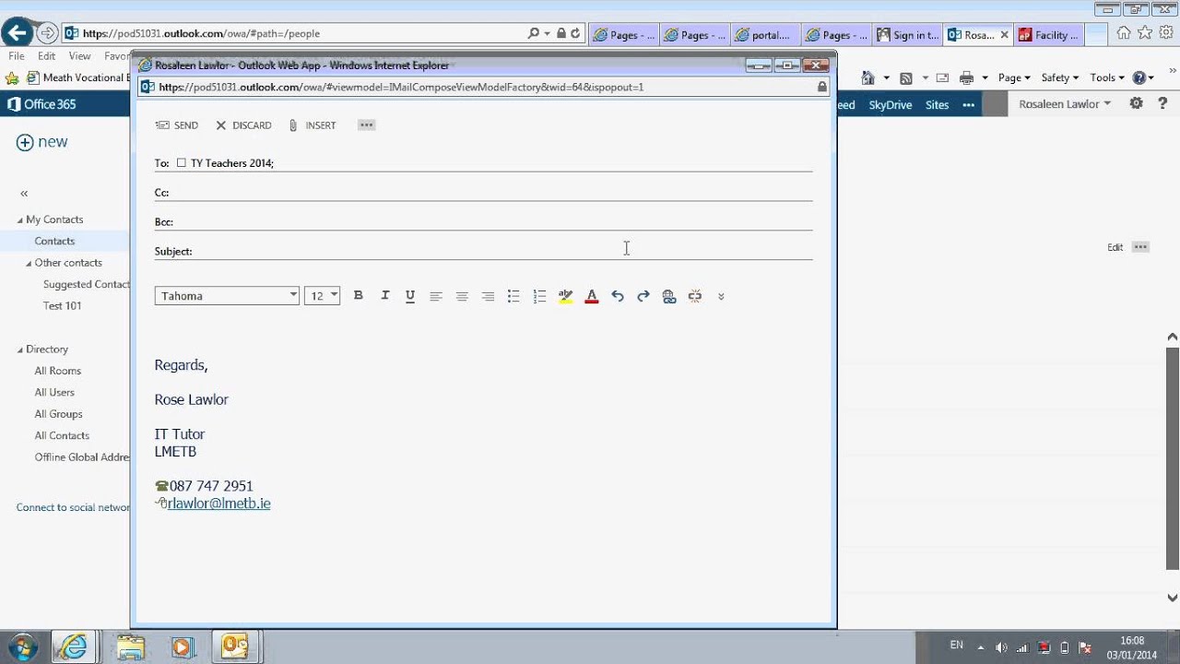The height and width of the screenshot is (664, 1180).
Task: Click the RSS feeds icon
Action: click(x=905, y=78)
